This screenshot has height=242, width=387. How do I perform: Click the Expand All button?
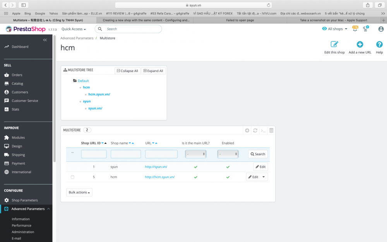click(153, 71)
